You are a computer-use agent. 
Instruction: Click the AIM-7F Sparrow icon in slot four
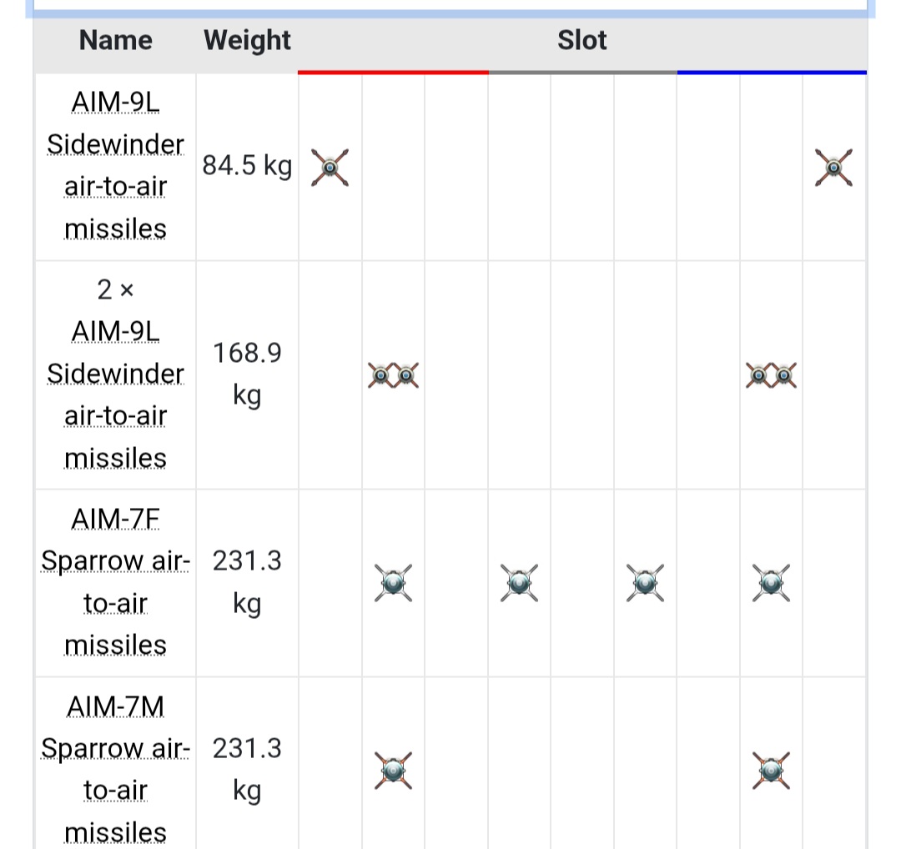520,583
